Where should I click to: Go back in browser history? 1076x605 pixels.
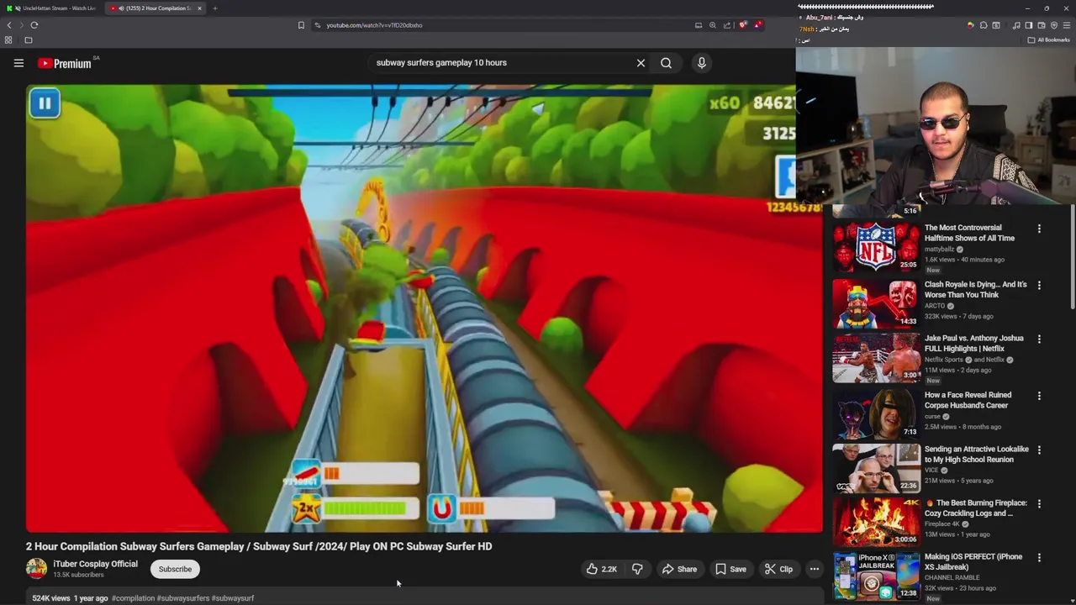tap(9, 25)
